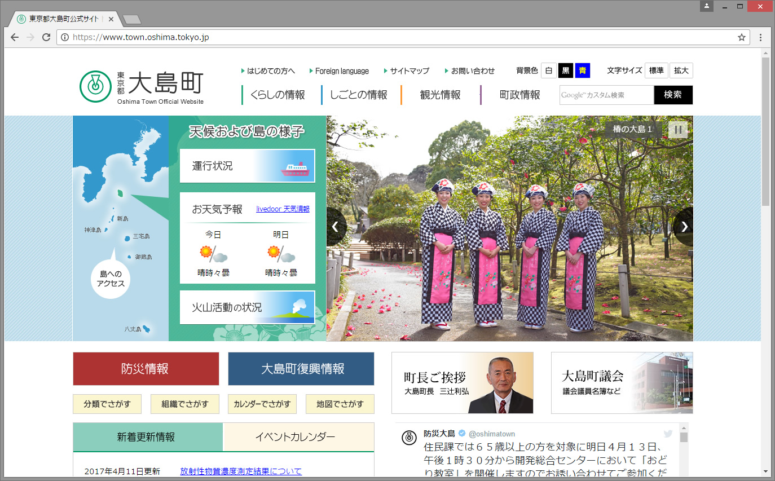Pause the photo slideshow
This screenshot has height=481, width=775.
(678, 130)
